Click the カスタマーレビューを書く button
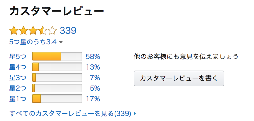Screen dimensions: 254x121 (x=179, y=78)
